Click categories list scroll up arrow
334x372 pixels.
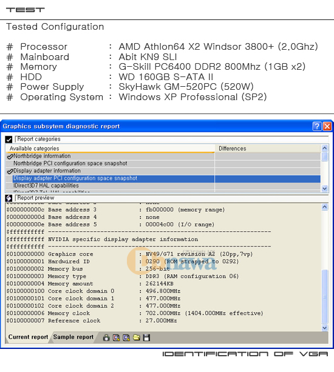pyautogui.click(x=324, y=148)
